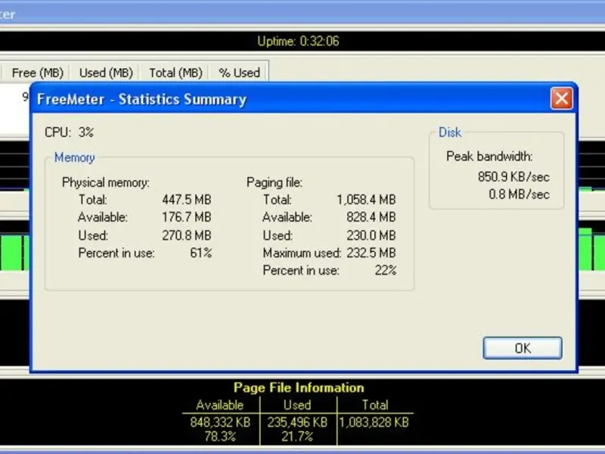This screenshot has width=605, height=454.
Task: Click maximum used 232.5 MB value
Action: click(371, 253)
